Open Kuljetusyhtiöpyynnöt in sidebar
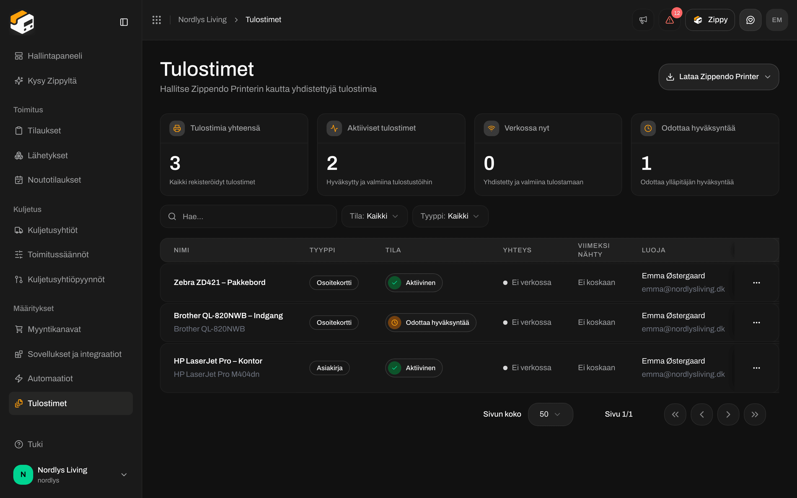 pos(71,279)
